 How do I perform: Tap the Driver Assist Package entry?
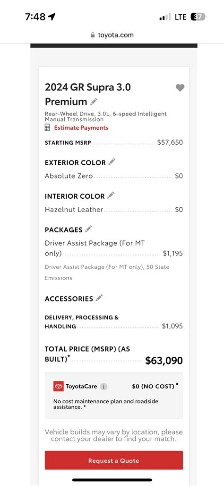pyautogui.click(x=114, y=248)
